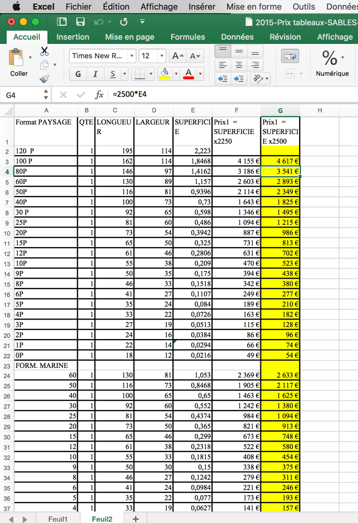This screenshot has width=358, height=523.
Task: Open the text orientation dropdown arrow
Action: coord(267,79)
